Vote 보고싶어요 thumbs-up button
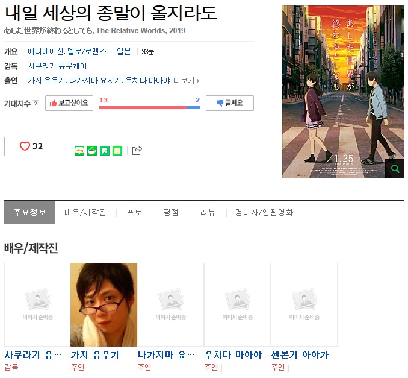The image size is (408, 378). point(69,103)
